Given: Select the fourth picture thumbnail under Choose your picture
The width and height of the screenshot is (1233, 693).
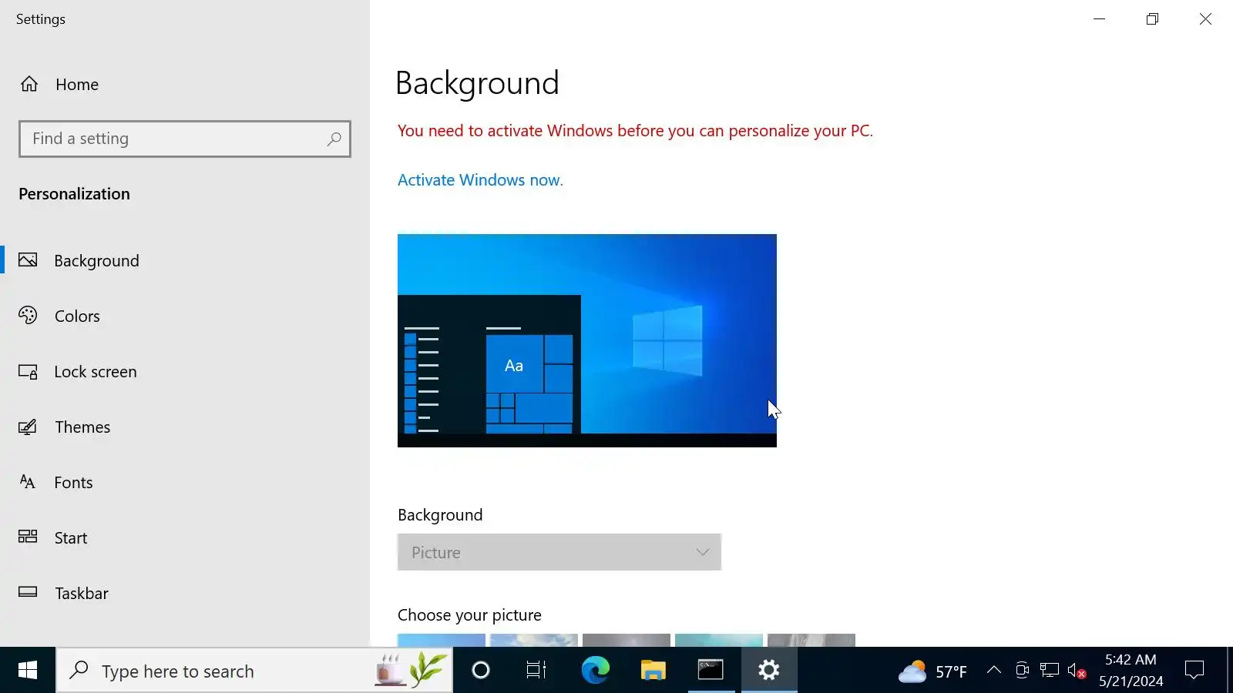Looking at the screenshot, I should click(719, 640).
